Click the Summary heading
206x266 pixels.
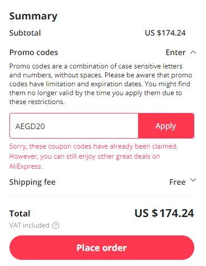33,16
